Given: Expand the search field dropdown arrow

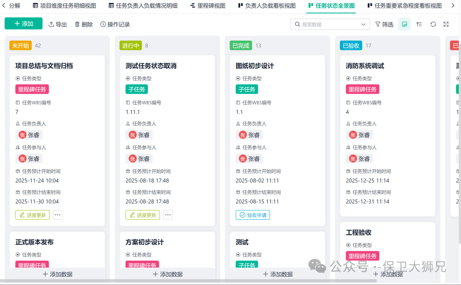Looking at the screenshot, I should coord(363,24).
